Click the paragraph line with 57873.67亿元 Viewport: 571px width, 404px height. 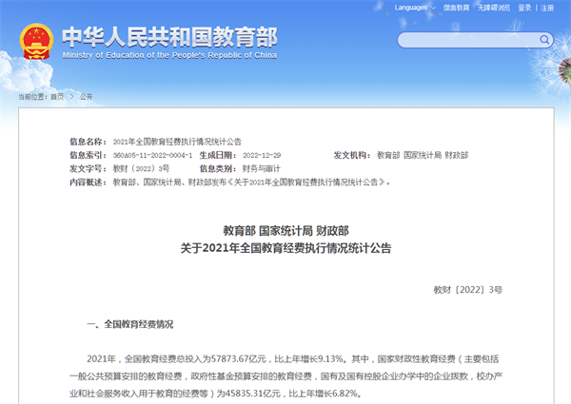click(x=293, y=359)
